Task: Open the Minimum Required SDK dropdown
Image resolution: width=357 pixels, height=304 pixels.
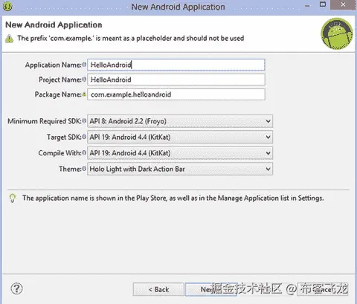Action: click(x=180, y=121)
